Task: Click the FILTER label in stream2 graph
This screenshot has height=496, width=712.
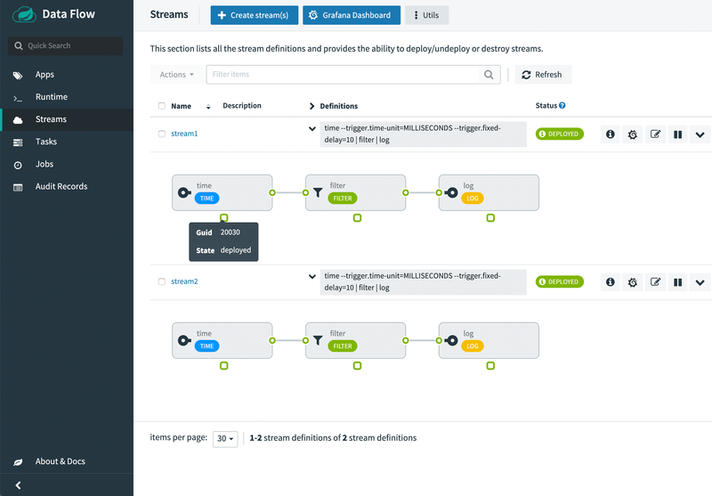Action: point(343,346)
